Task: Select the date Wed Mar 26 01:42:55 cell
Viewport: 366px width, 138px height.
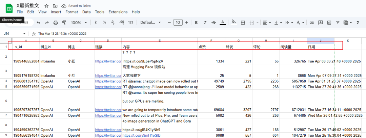Action: pos(321,115)
